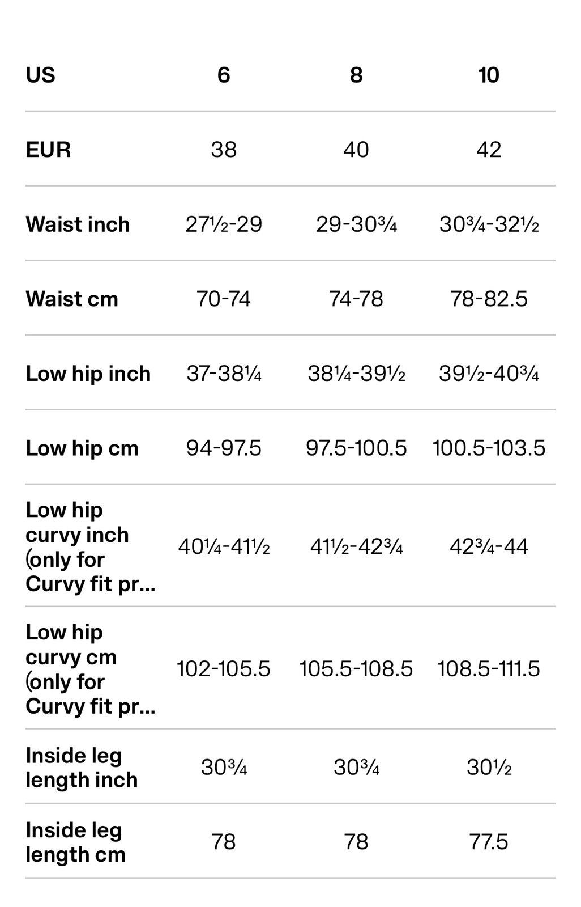Select the US size 8 column header
Viewport: 581px width, 907px height.
[x=356, y=75]
